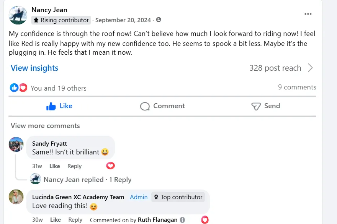Click the Rising contributor badge
The height and width of the screenshot is (224, 337).
coord(61,20)
